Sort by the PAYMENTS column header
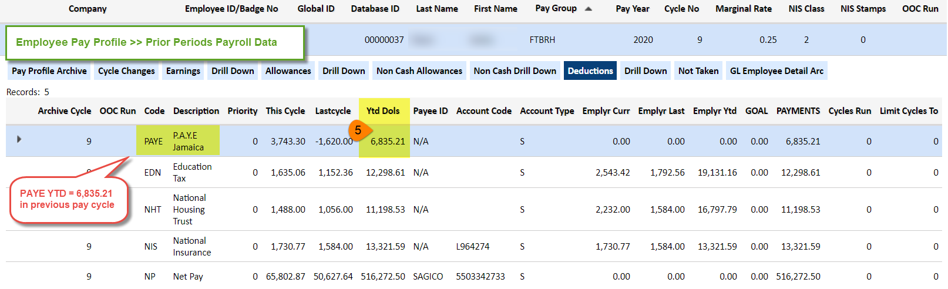 pos(798,111)
